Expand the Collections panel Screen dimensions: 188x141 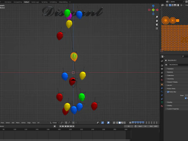176,76
